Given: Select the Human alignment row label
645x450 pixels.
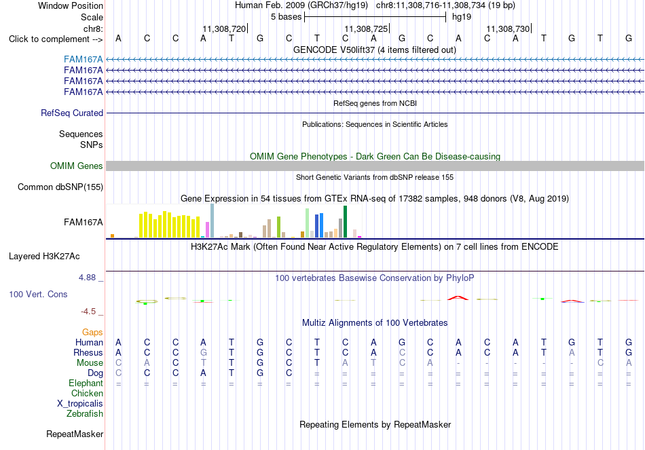Looking at the screenshot, I should (89, 342).
